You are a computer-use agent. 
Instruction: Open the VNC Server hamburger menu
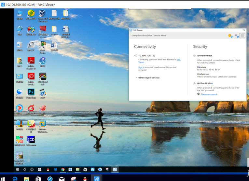(x=242, y=35)
